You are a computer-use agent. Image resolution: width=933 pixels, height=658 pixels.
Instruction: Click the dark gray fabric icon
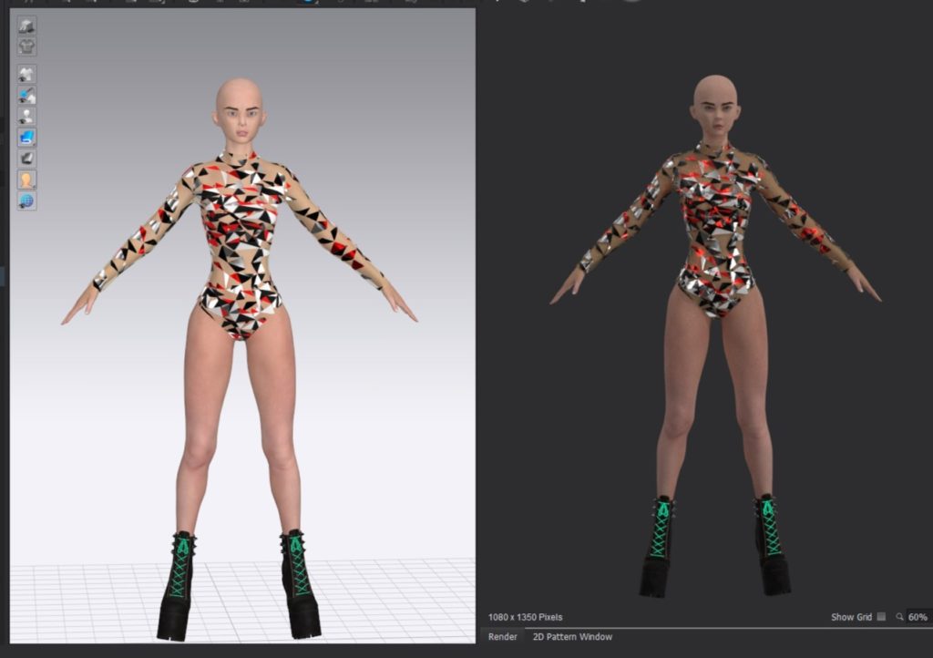[x=27, y=158]
